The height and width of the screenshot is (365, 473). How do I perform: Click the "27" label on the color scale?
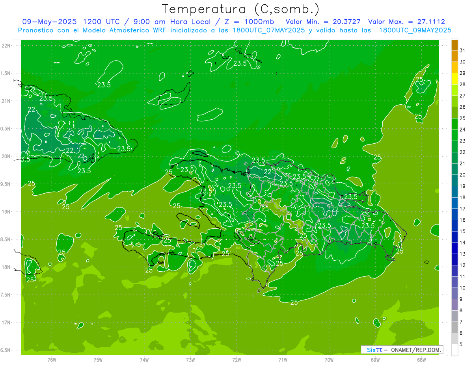coord(462,96)
